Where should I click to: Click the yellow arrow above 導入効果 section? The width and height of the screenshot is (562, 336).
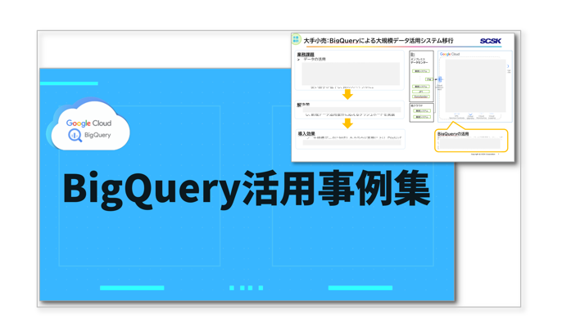click(x=347, y=123)
